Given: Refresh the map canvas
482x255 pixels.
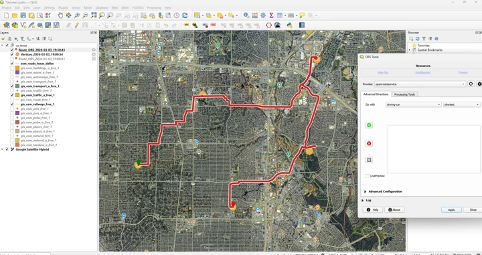Looking at the screenshot, I should click(185, 15).
